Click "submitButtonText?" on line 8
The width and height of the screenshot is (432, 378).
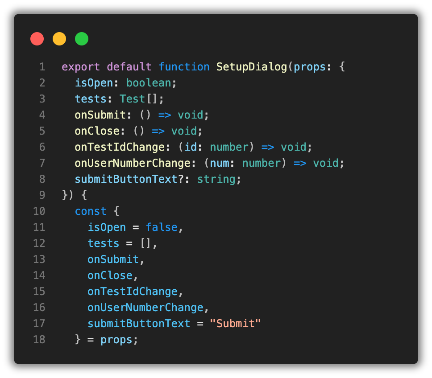pos(129,179)
